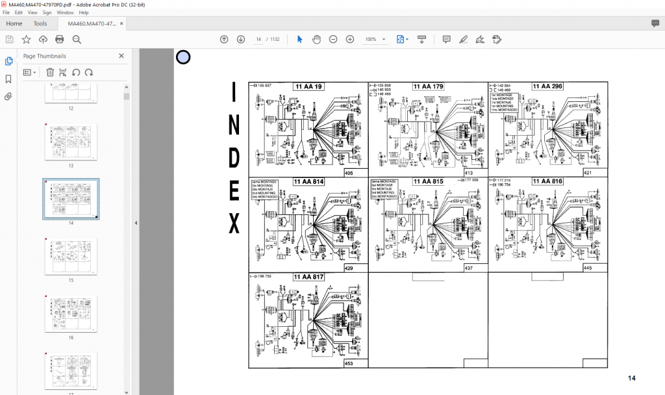
Task: Open diagram link 11 AA 817
Action: tap(308, 277)
